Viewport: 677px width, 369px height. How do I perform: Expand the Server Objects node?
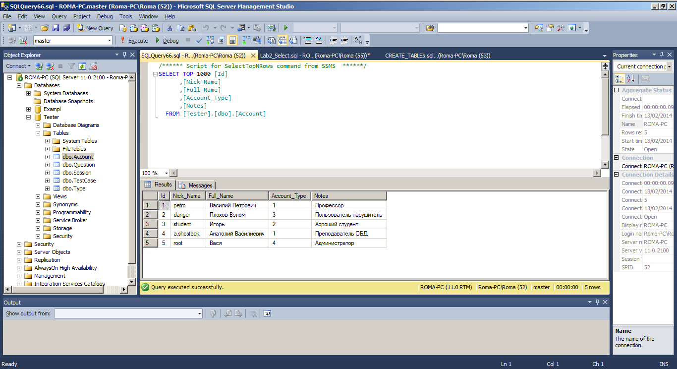[x=19, y=252]
